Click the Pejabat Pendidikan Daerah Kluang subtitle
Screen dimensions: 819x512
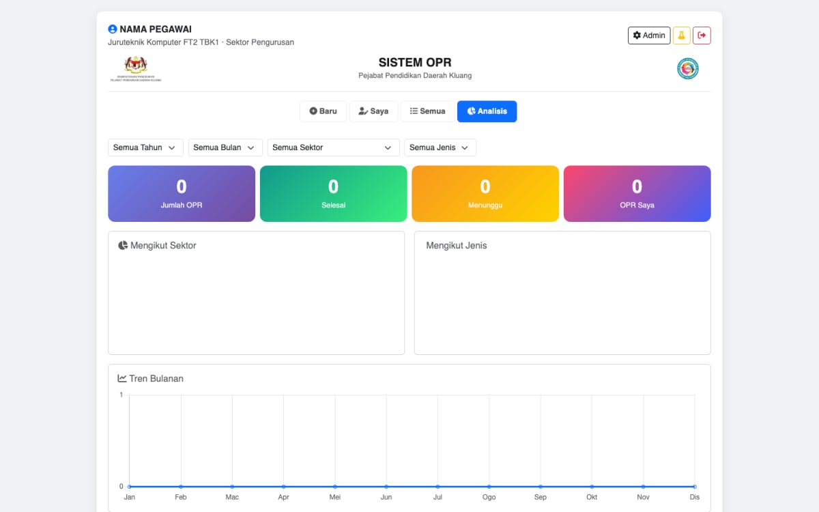click(x=415, y=76)
